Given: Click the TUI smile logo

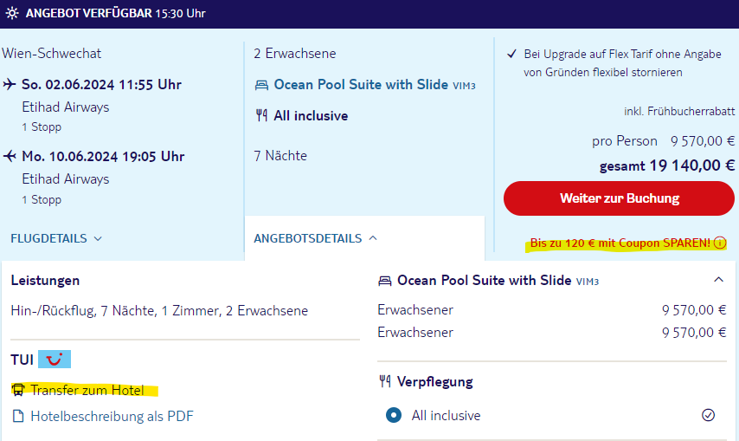Looking at the screenshot, I should coord(55,359).
